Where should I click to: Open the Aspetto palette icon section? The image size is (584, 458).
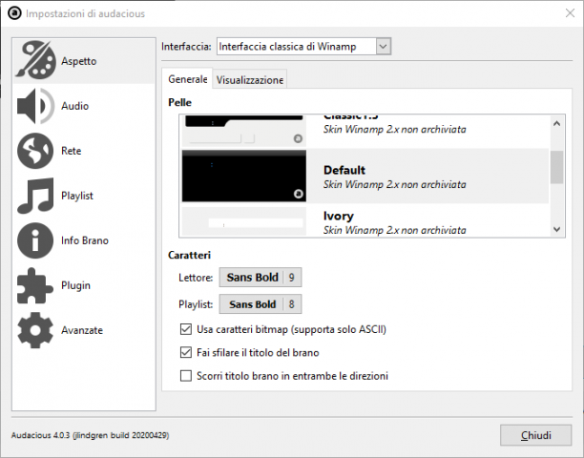click(35, 60)
